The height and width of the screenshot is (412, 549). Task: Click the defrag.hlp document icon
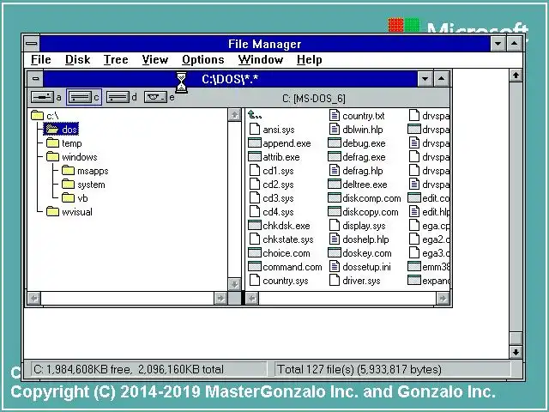pyautogui.click(x=335, y=171)
